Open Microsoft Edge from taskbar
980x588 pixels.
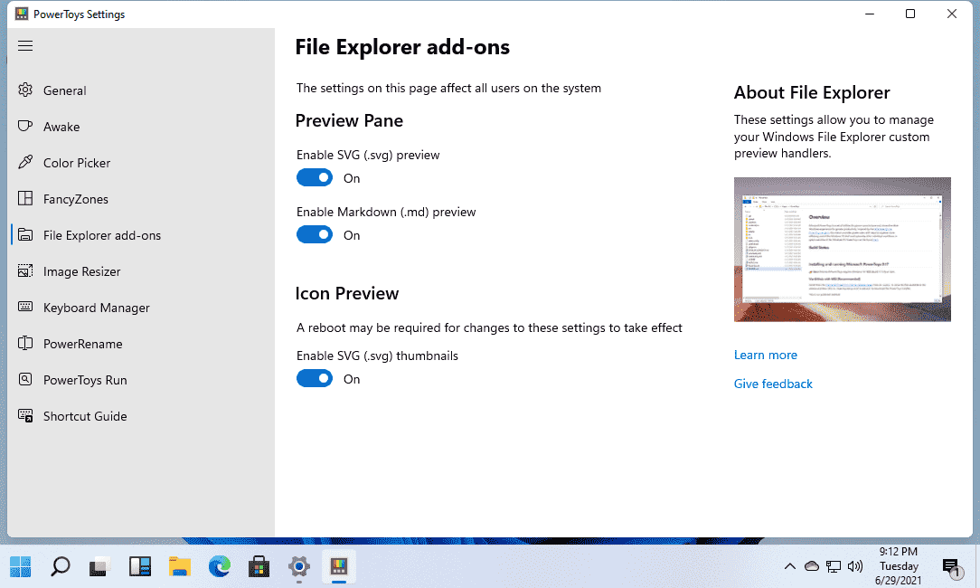click(x=220, y=566)
